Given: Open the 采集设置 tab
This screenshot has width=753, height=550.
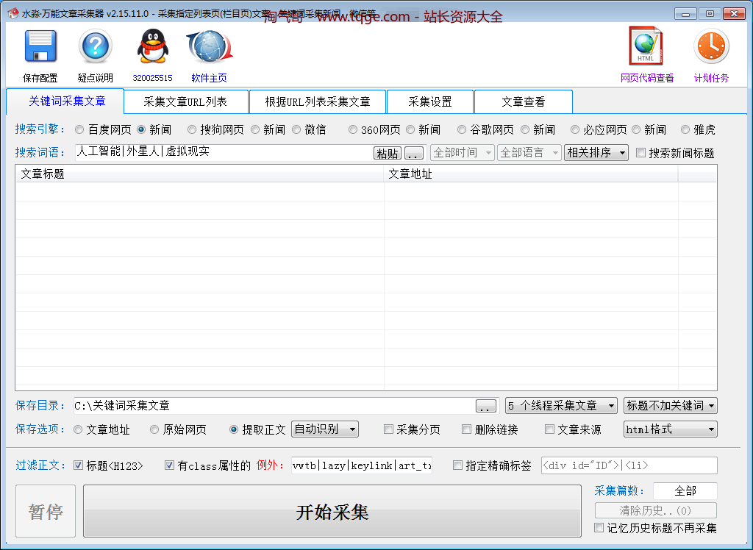Looking at the screenshot, I should [430, 101].
